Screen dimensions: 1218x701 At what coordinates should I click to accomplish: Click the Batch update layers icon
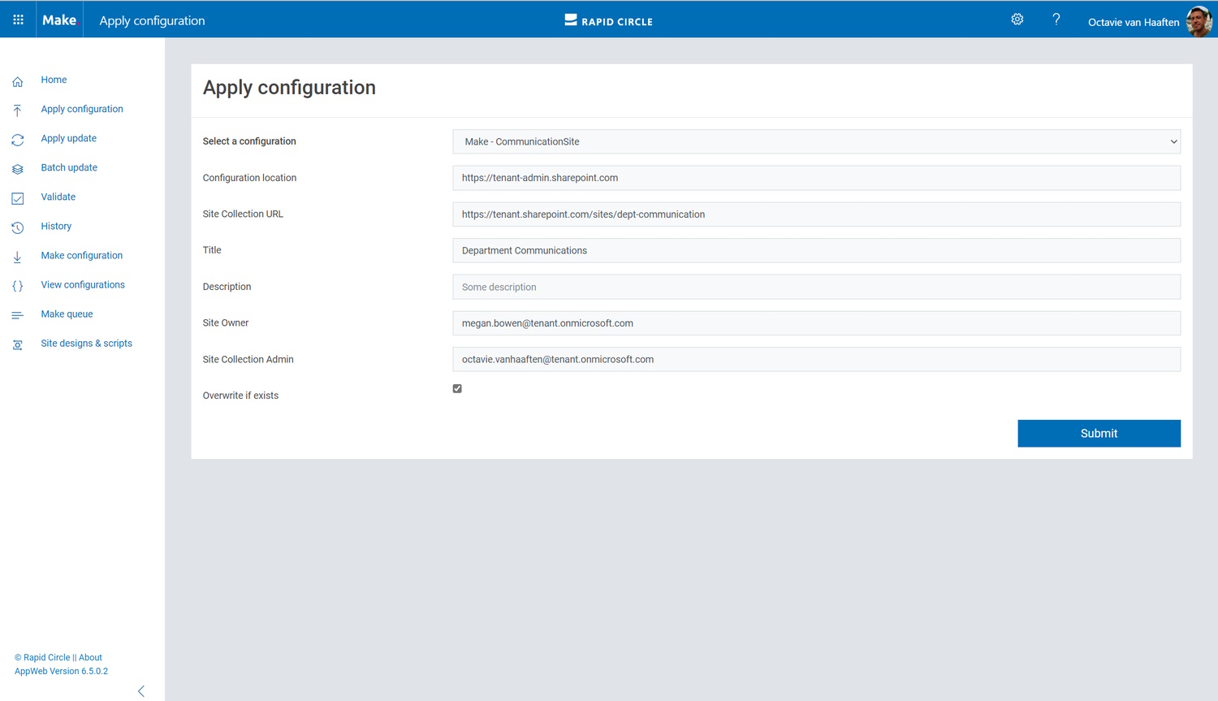click(18, 169)
